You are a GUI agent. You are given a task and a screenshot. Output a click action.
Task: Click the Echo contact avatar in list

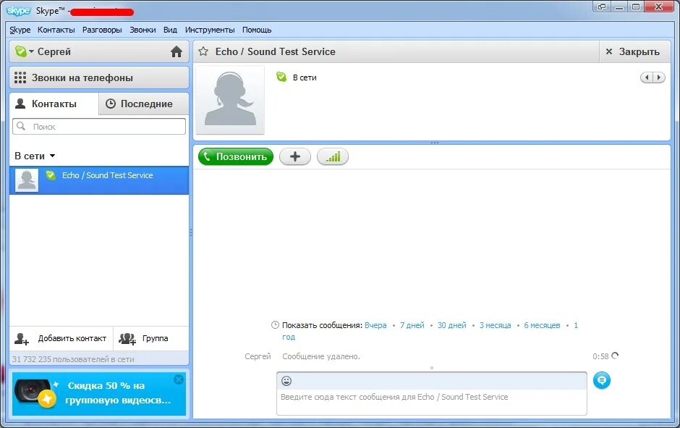(x=27, y=180)
